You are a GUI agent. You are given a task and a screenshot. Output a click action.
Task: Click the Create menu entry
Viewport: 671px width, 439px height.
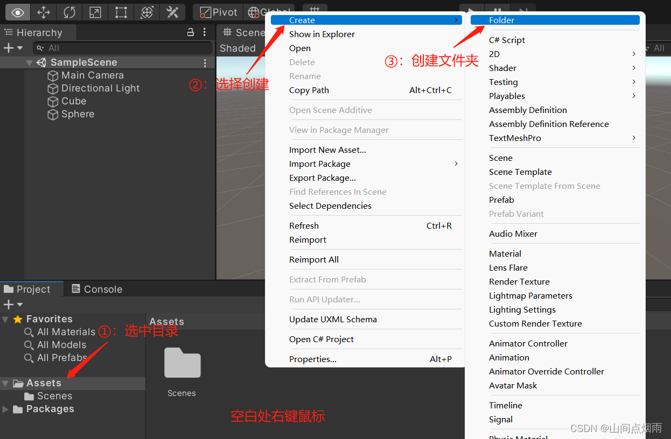coord(366,20)
